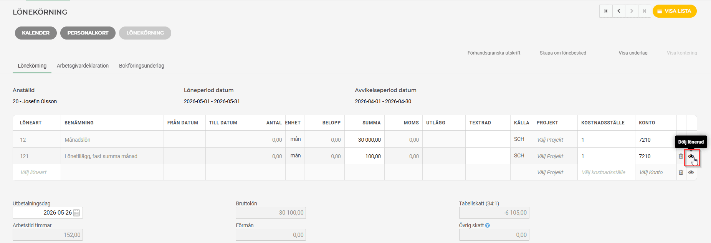
Task: Select project for the Månadslön row
Action: click(550, 140)
